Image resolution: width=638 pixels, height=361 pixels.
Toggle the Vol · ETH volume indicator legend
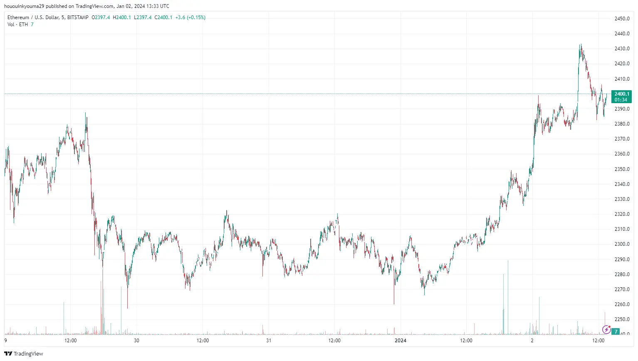[x=17, y=24]
